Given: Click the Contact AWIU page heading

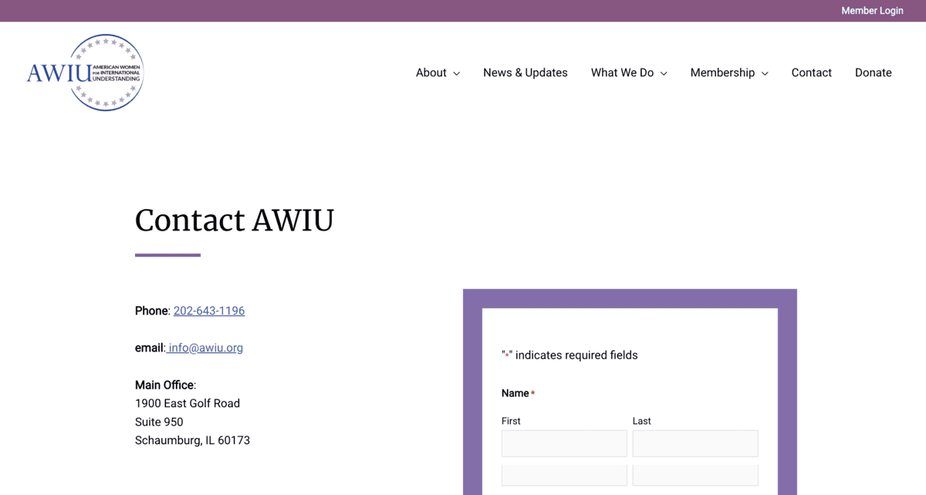Looking at the screenshot, I should 234,221.
